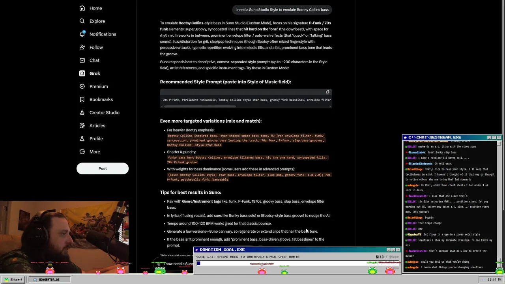Open the Home icon in sidebar
505x284 pixels.
[x=82, y=8]
